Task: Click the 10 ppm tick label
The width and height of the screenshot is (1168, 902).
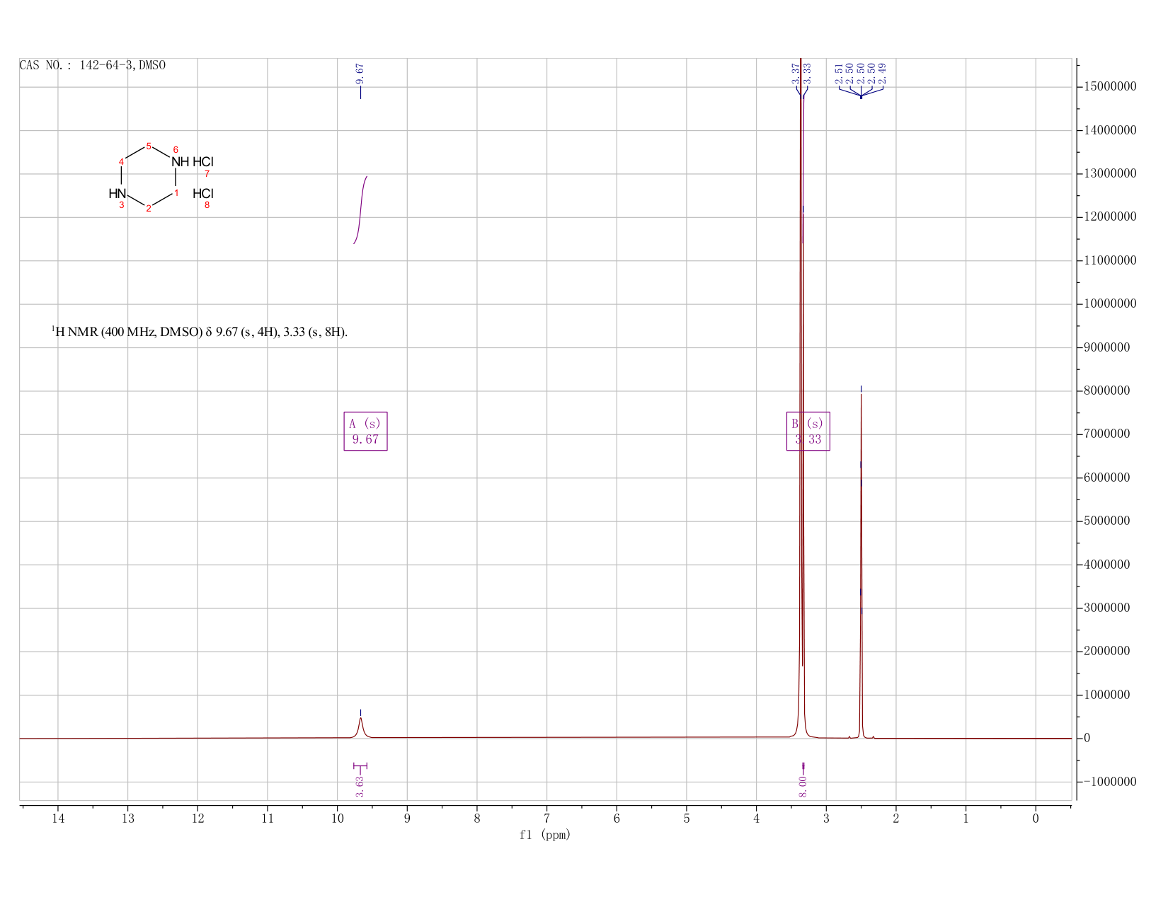Action: 338,819
